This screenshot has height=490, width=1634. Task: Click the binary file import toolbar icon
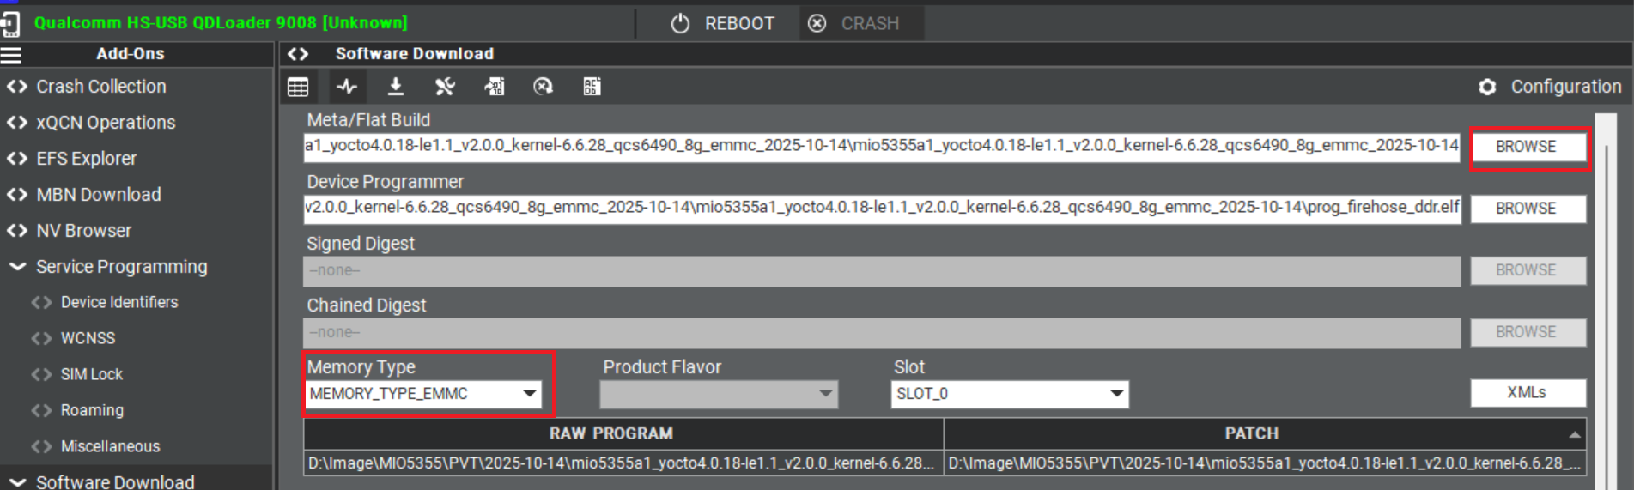pyautogui.click(x=495, y=87)
